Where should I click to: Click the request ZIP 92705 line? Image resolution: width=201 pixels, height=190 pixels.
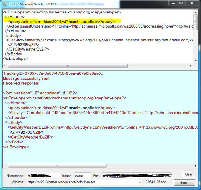(24, 45)
